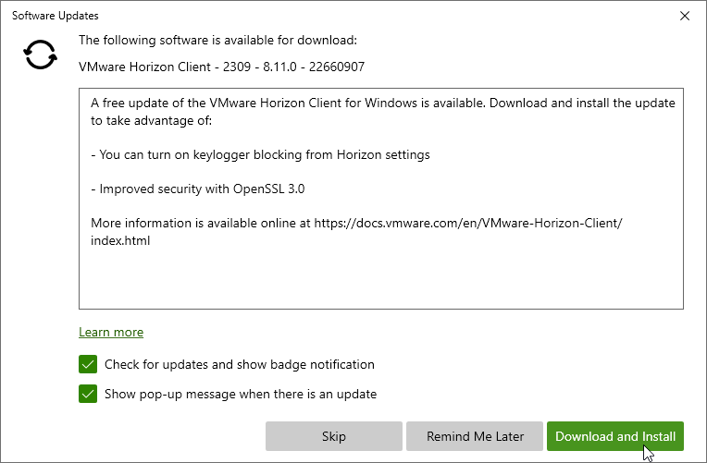Viewport: 707px width, 463px height.
Task: Untick the Show pop-up message checkbox
Action: [88, 394]
